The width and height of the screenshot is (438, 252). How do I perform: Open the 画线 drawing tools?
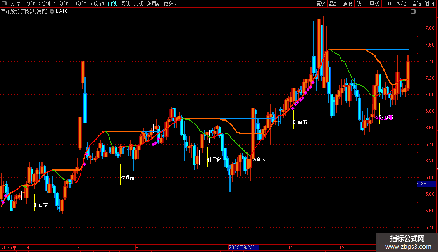pos(374,3)
